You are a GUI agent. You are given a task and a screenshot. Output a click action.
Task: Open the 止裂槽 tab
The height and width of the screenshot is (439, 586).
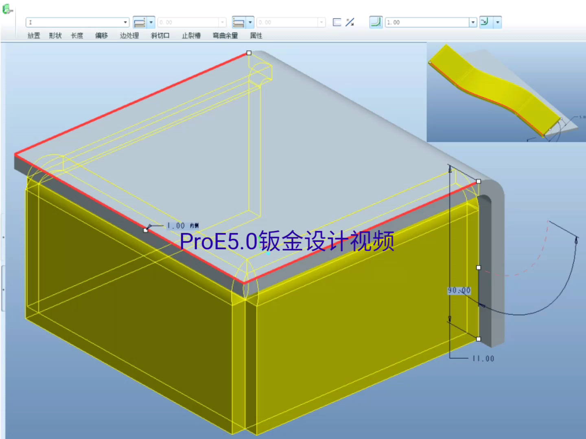pyautogui.click(x=191, y=36)
